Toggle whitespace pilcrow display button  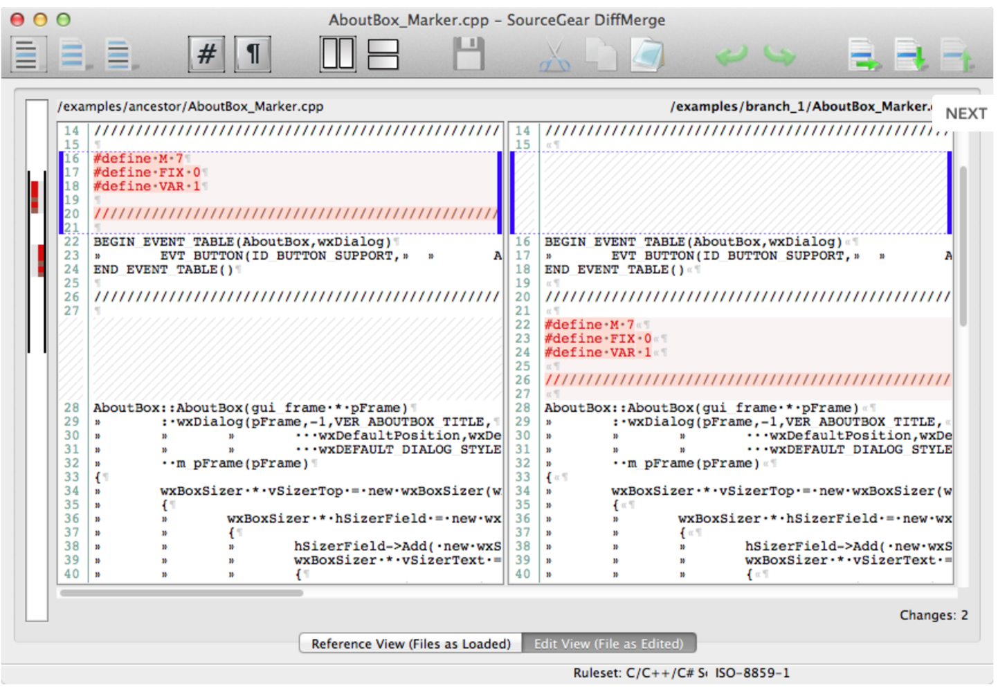coord(253,55)
